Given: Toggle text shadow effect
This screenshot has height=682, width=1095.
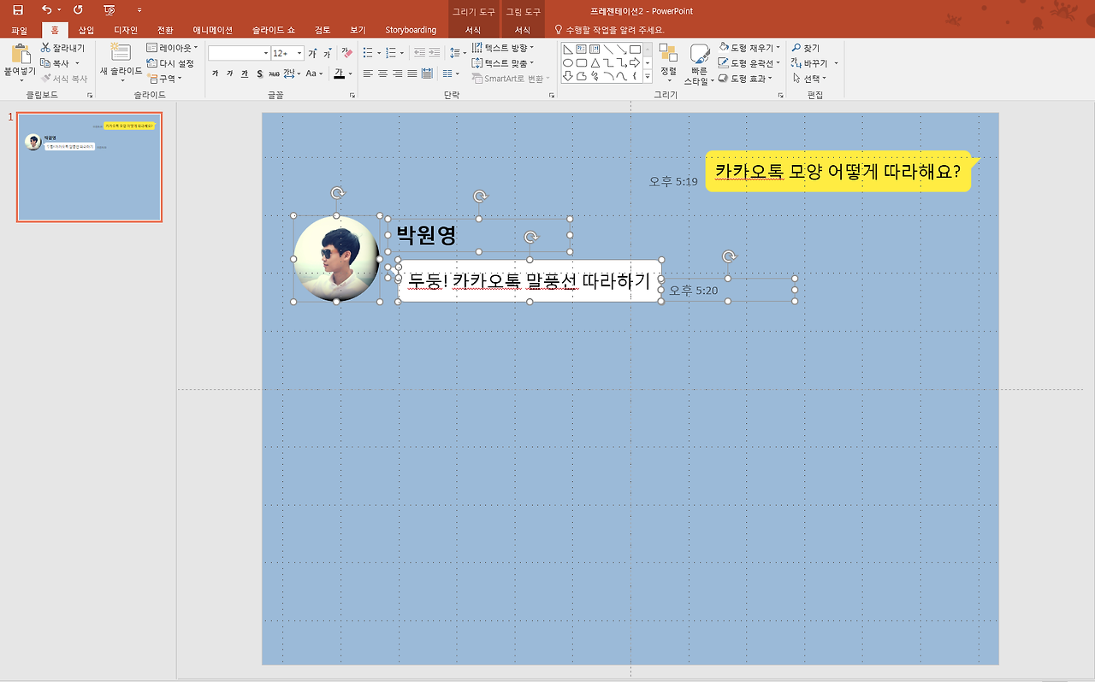Looking at the screenshot, I should pyautogui.click(x=259, y=74).
